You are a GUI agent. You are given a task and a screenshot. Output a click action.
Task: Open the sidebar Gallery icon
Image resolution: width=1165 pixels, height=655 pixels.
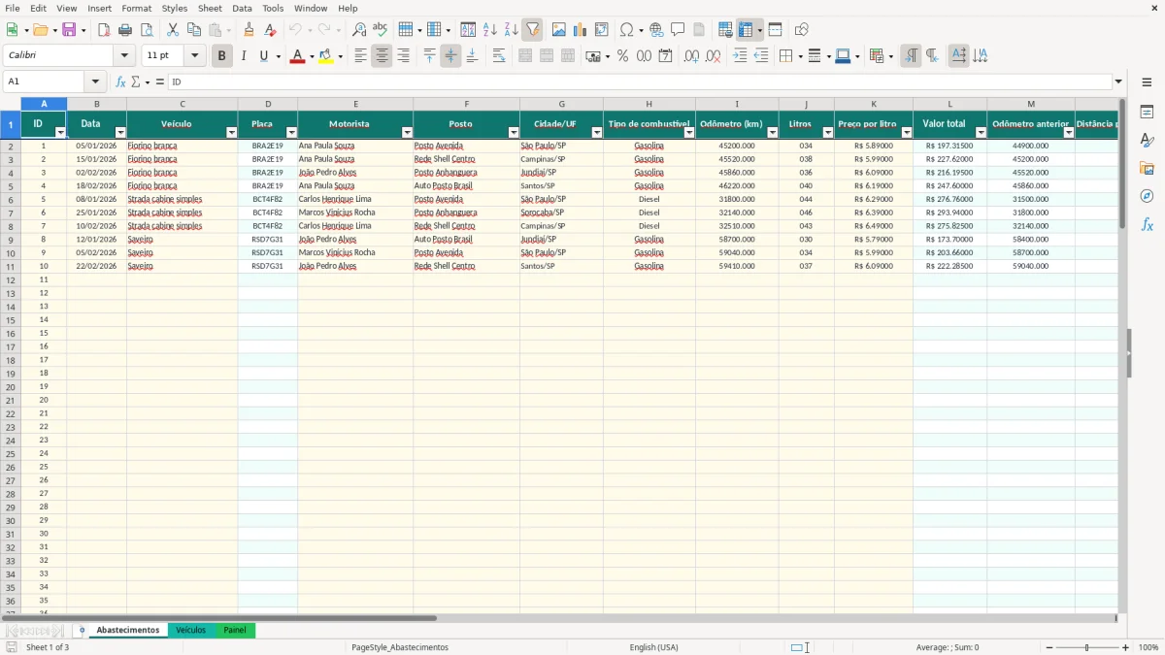pos(1147,169)
